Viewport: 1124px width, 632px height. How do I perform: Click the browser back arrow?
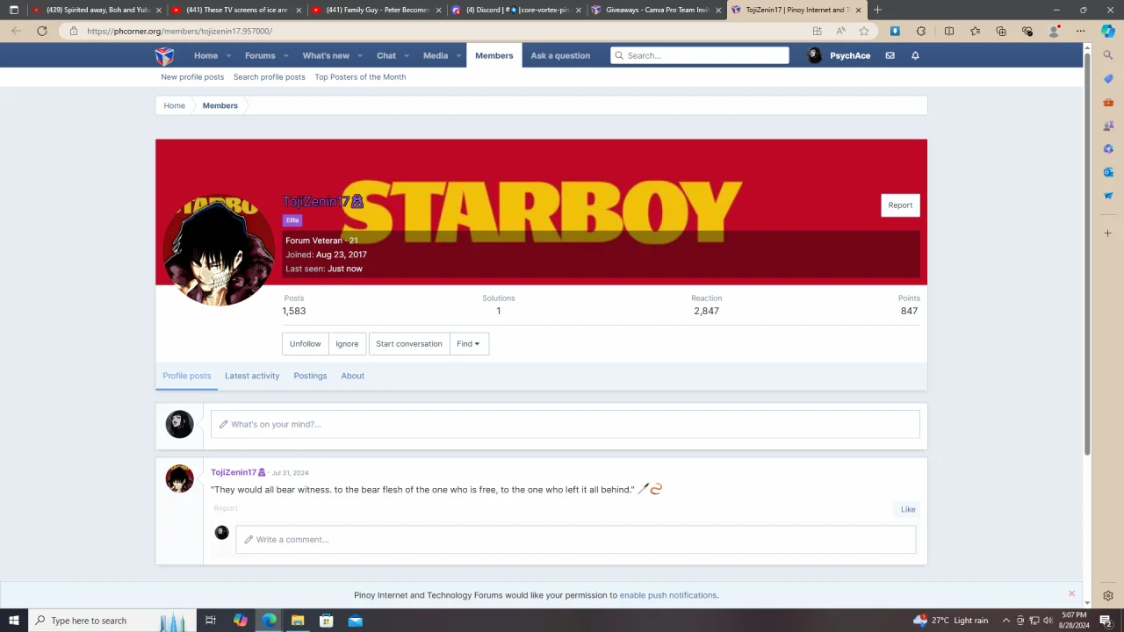16,31
